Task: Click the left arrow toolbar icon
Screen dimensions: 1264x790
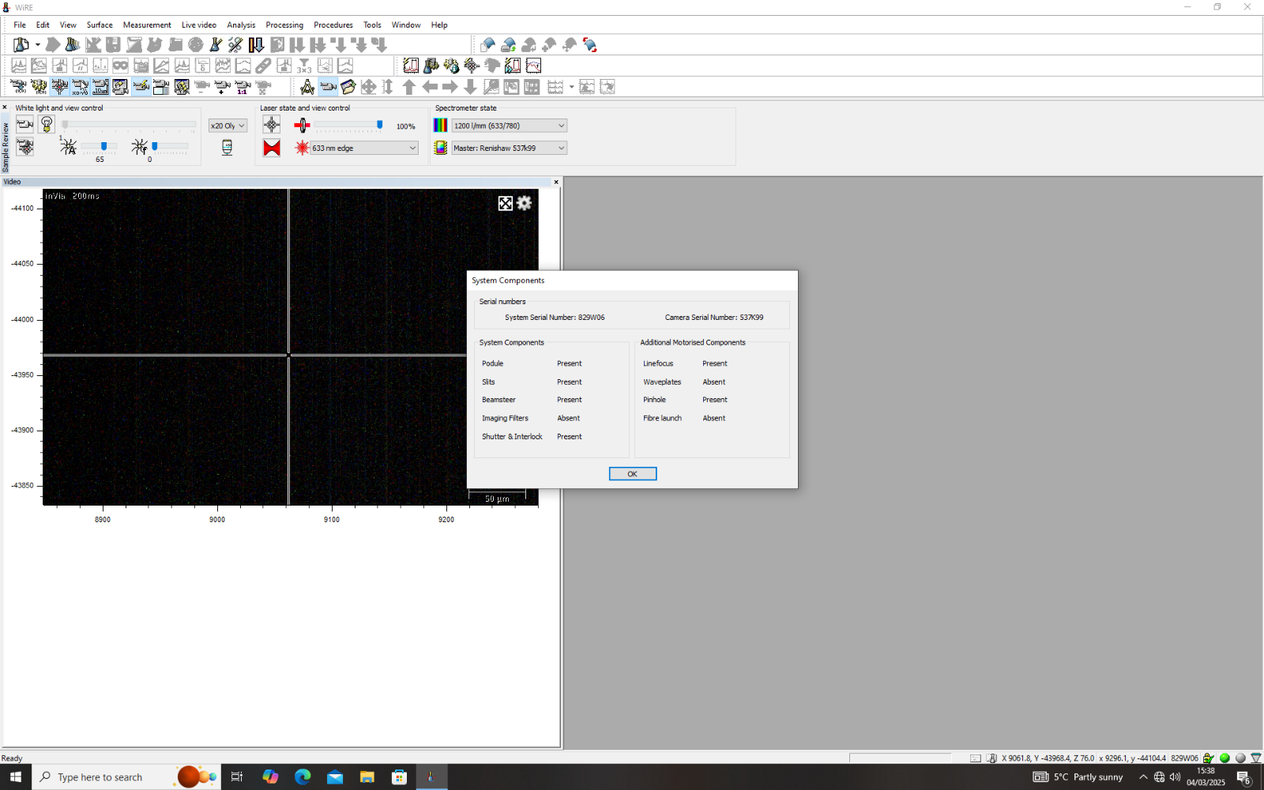Action: tap(430, 87)
